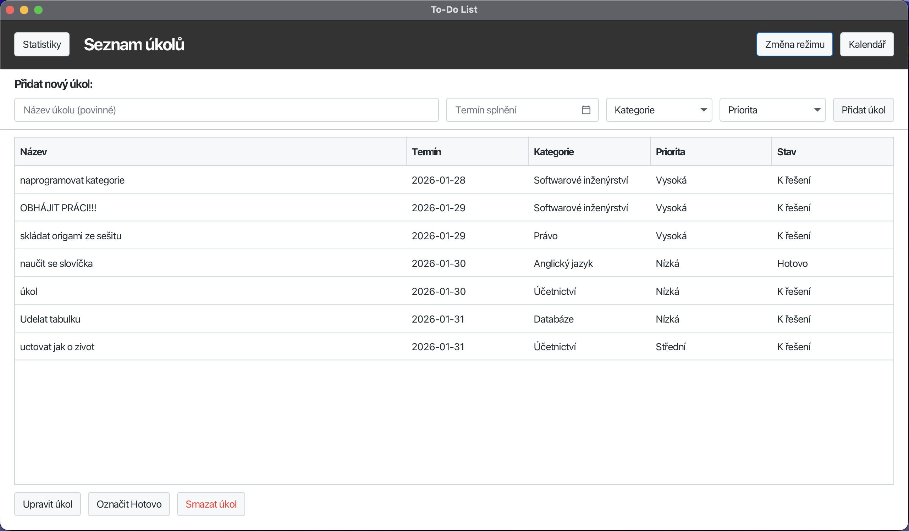909x531 pixels.
Task: Click into the Název úkolu field
Action: 226,110
